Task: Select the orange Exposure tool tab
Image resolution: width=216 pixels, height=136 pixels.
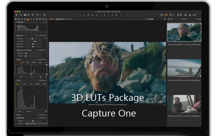Action: [28, 19]
